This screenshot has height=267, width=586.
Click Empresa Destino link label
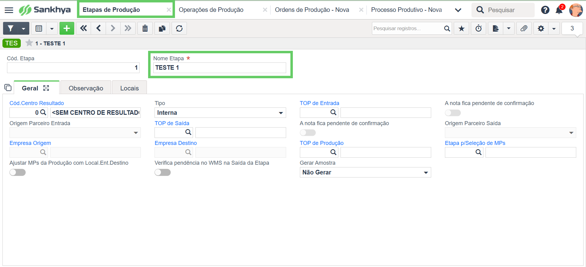[x=176, y=143]
